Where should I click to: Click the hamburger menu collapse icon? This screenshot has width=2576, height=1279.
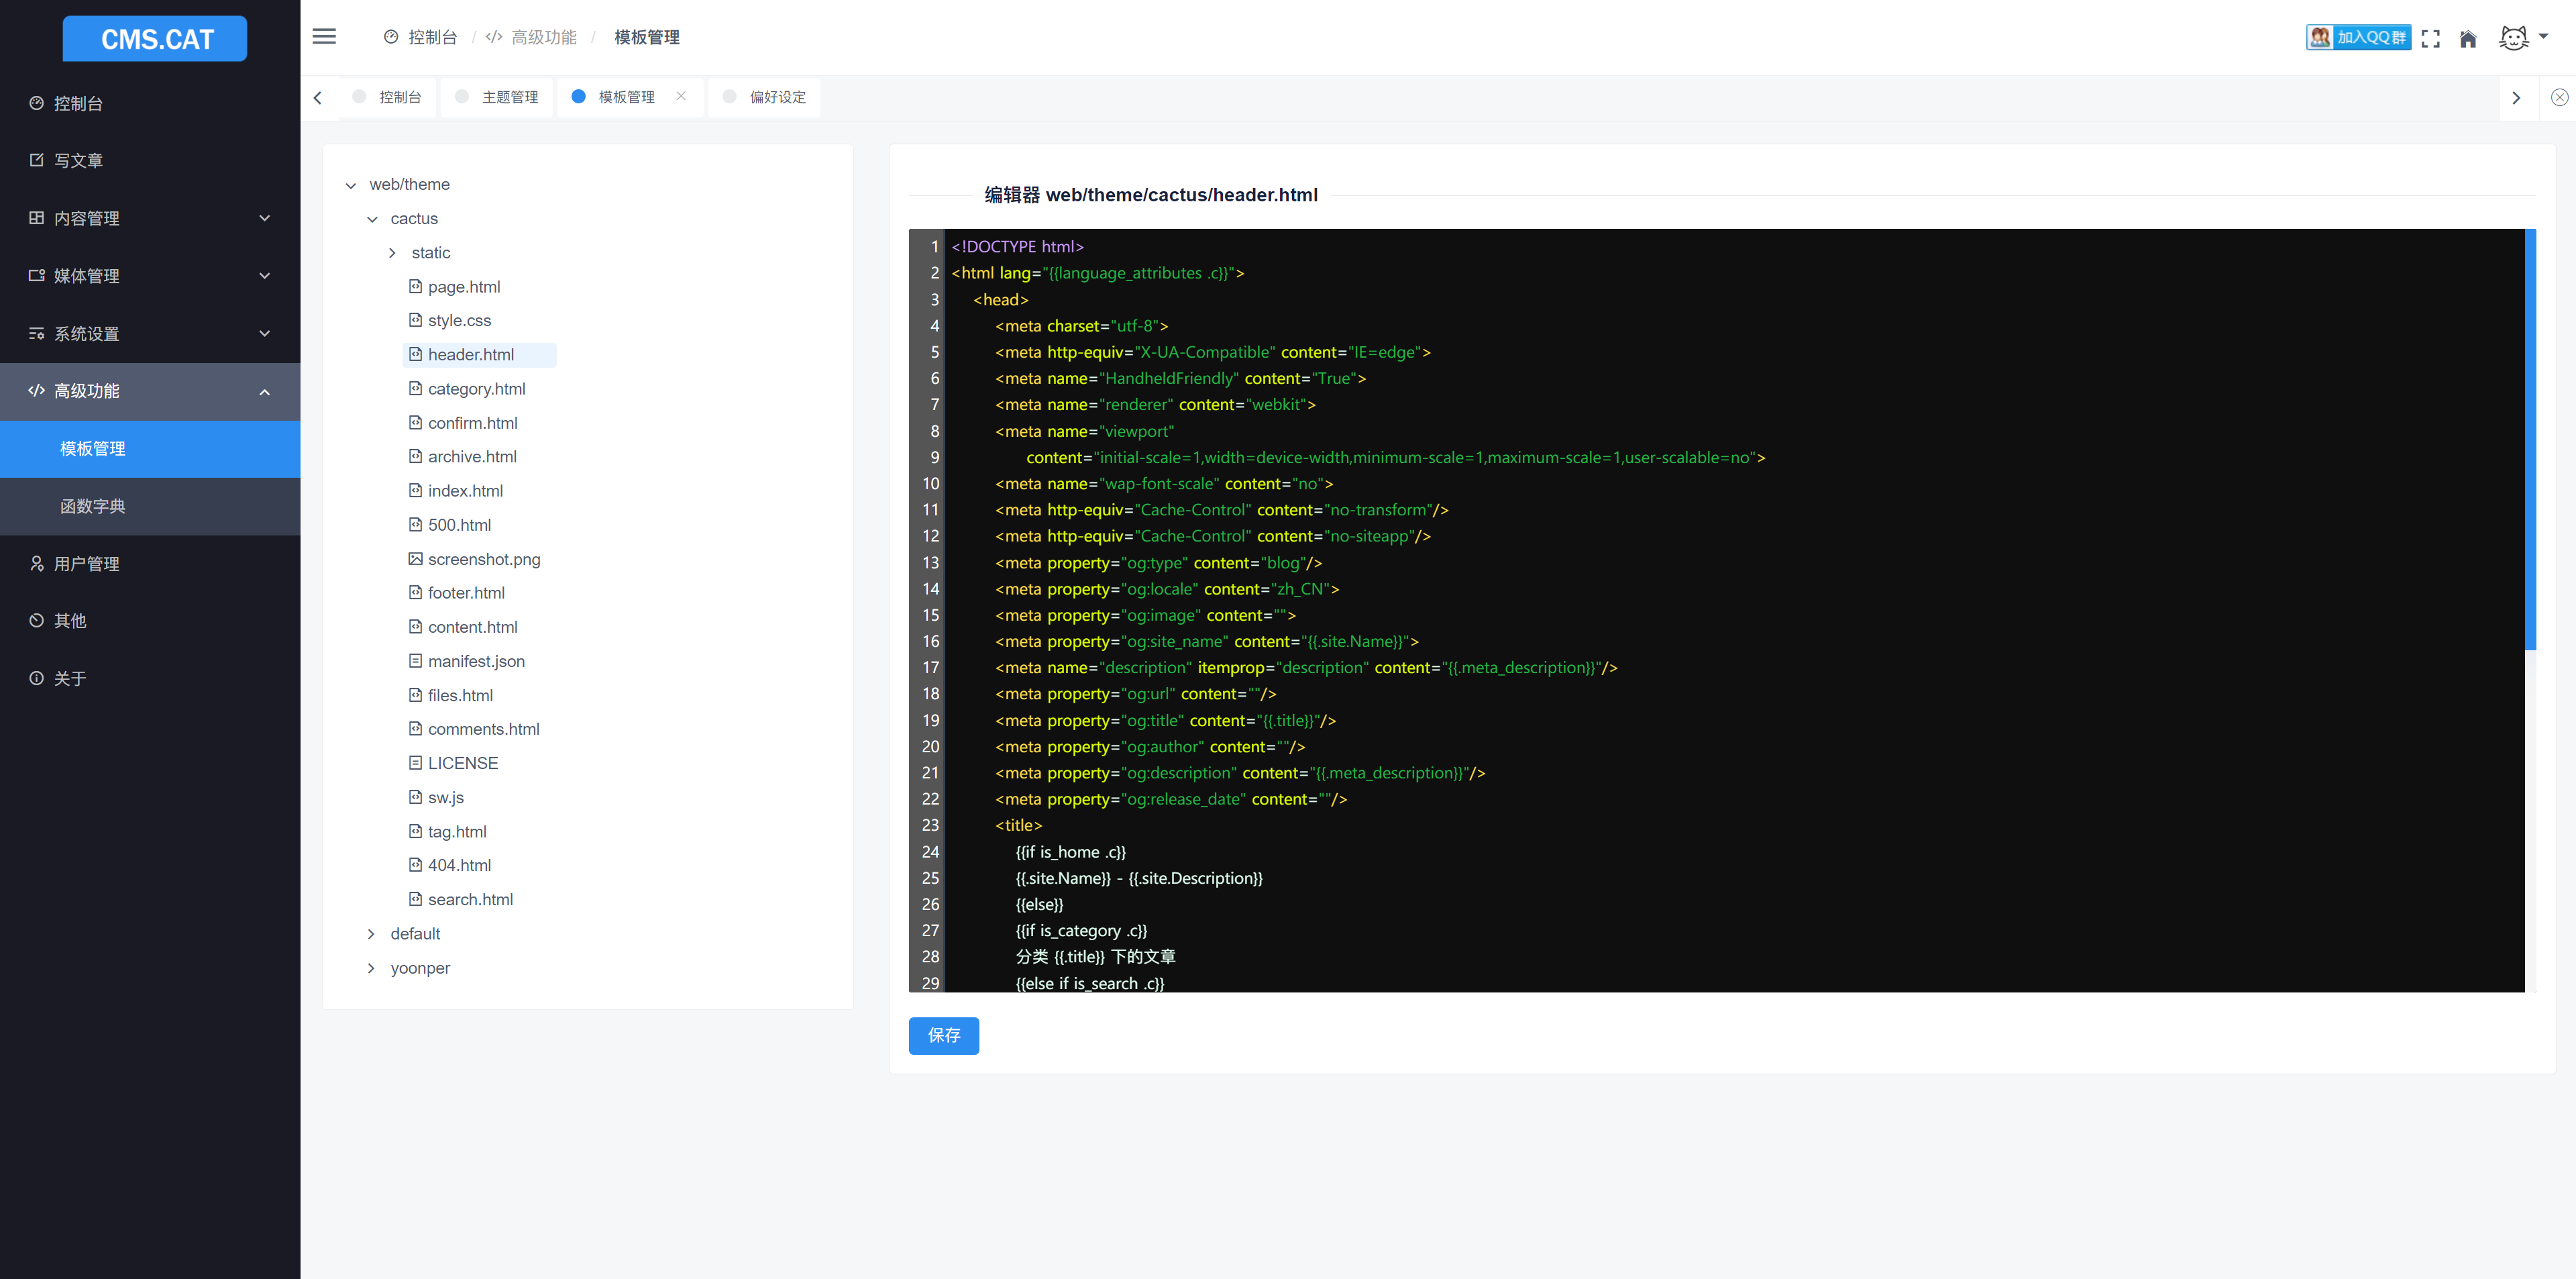[324, 37]
